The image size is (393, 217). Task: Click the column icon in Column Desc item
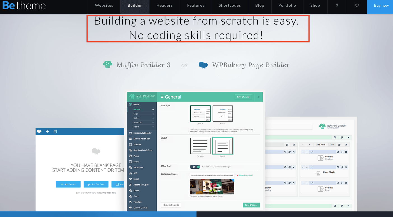point(321,189)
